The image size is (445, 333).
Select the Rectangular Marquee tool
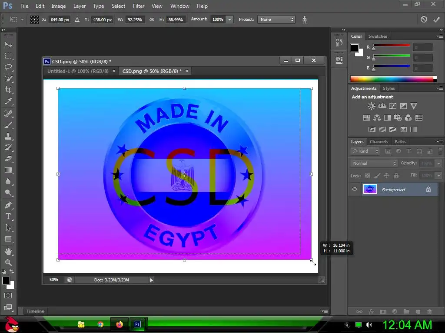[x=8, y=56]
